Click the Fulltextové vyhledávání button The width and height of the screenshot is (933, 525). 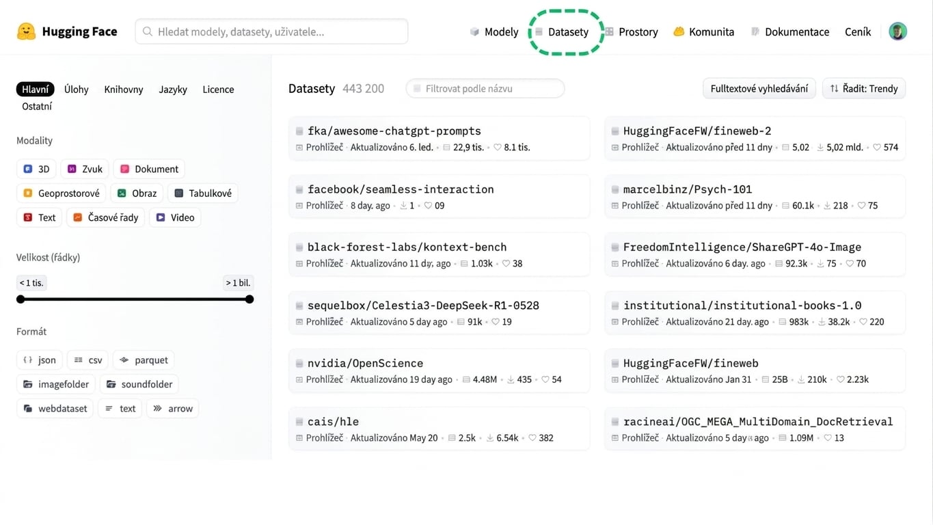759,89
